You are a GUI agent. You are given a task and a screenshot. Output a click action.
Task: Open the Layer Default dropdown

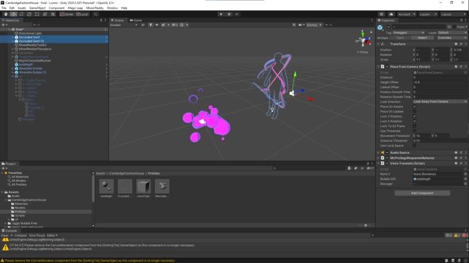tap(452, 33)
